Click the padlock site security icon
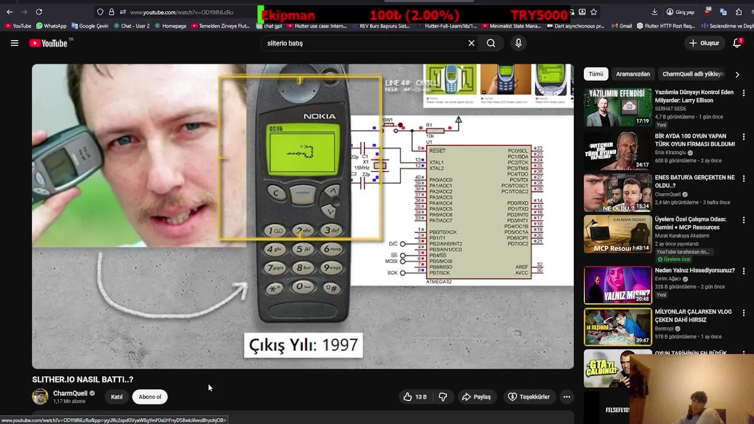This screenshot has width=754, height=424. pyautogui.click(x=111, y=12)
